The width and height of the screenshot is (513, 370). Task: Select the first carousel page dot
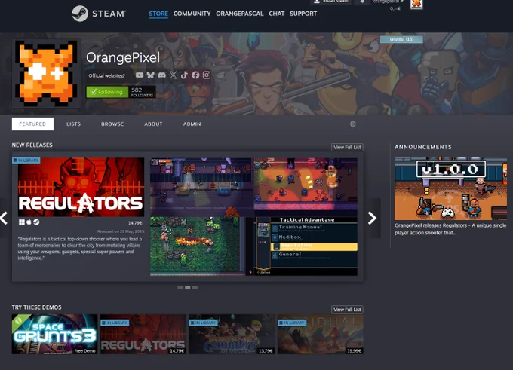[x=180, y=288]
